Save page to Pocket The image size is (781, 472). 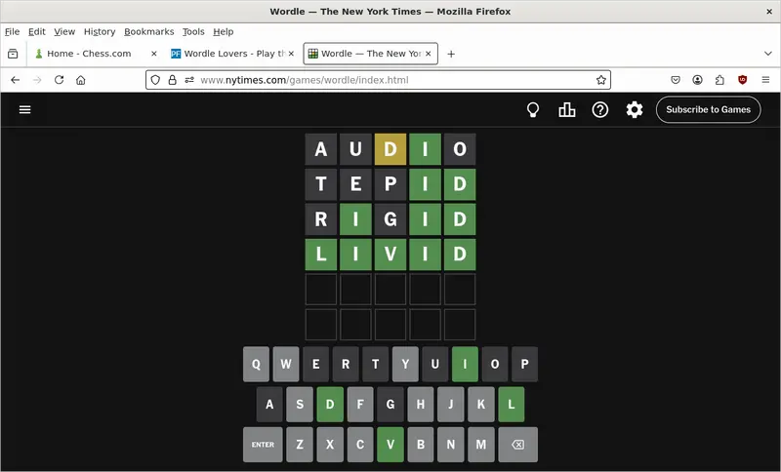pos(676,80)
